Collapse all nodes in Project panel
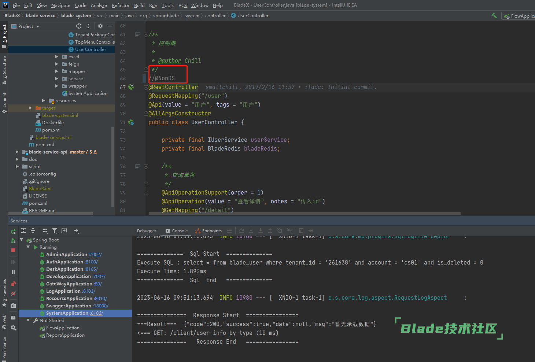The image size is (535, 362). (x=88, y=26)
